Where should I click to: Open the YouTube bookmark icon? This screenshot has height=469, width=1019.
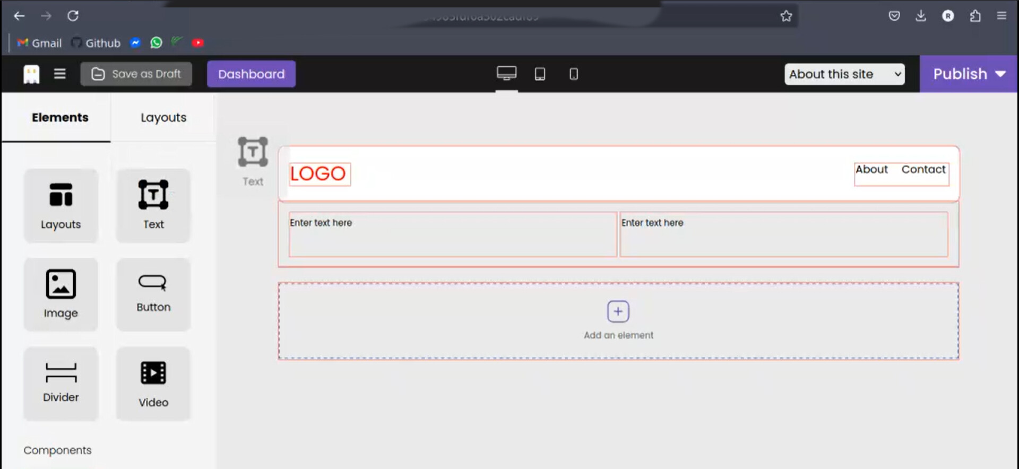click(198, 43)
